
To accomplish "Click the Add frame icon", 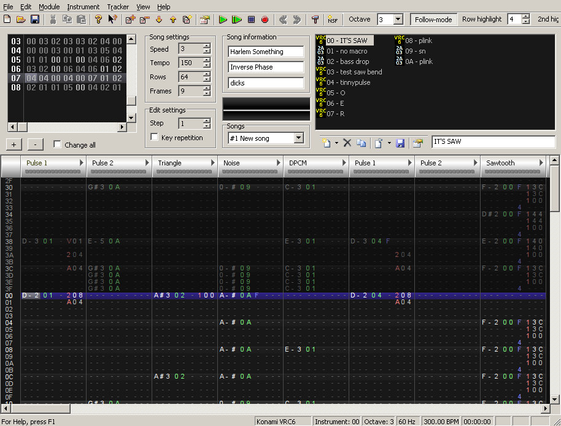I will point(130,20).
